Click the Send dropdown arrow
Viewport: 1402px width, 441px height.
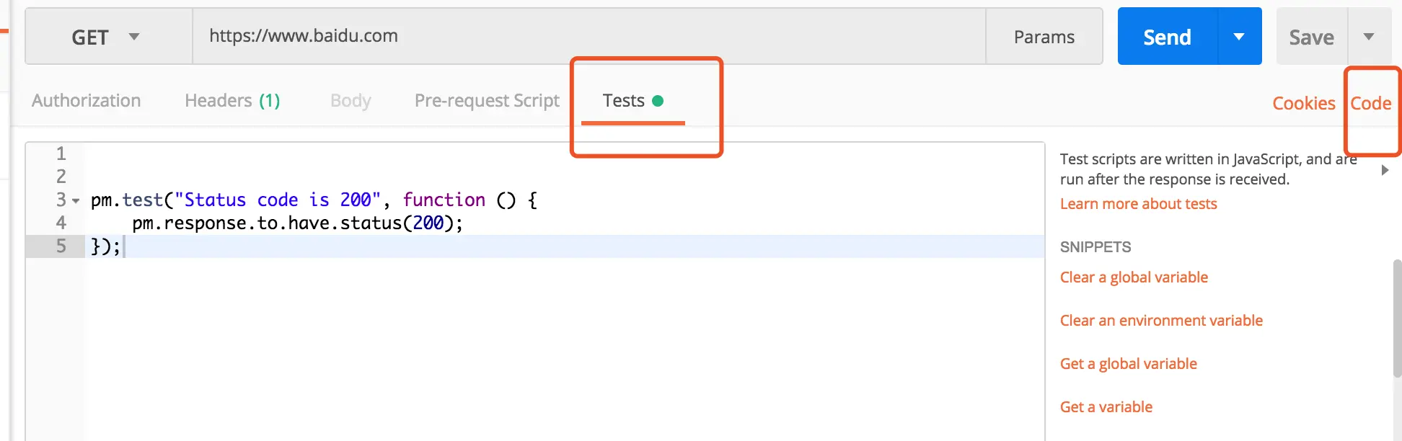pyautogui.click(x=1239, y=37)
